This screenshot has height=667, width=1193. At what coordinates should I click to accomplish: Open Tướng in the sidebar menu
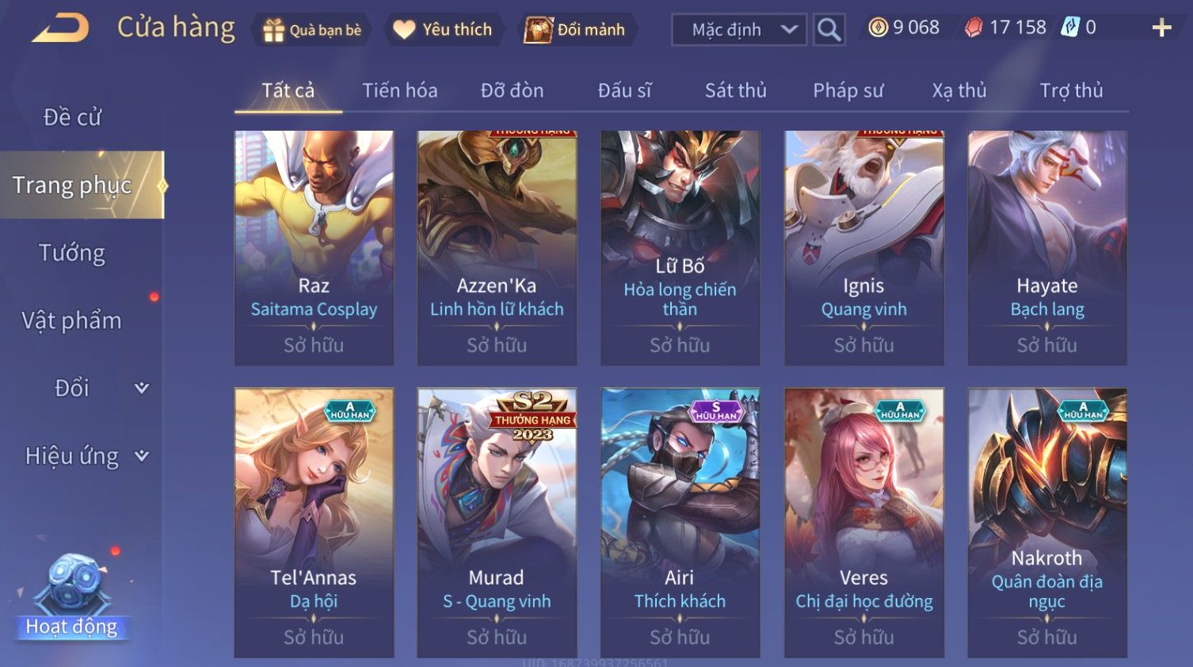coord(72,253)
